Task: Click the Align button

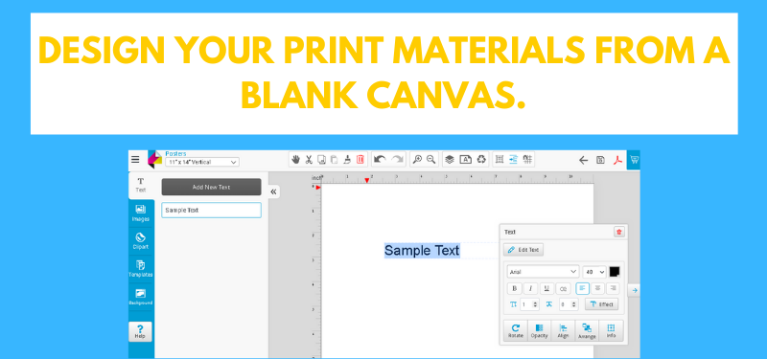Action: click(x=563, y=330)
